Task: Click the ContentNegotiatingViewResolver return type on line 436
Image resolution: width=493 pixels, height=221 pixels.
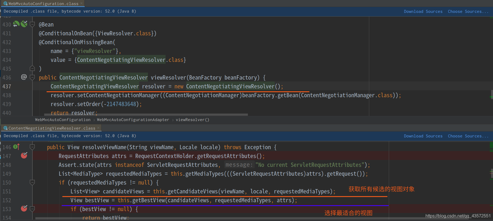Action: pyautogui.click(x=103, y=77)
